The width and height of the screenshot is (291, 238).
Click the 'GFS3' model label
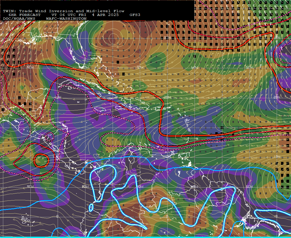click(135, 15)
